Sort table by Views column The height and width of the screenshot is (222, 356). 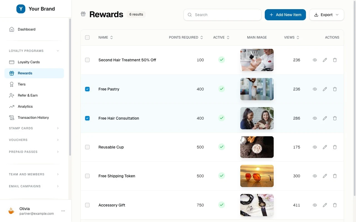pos(292,37)
